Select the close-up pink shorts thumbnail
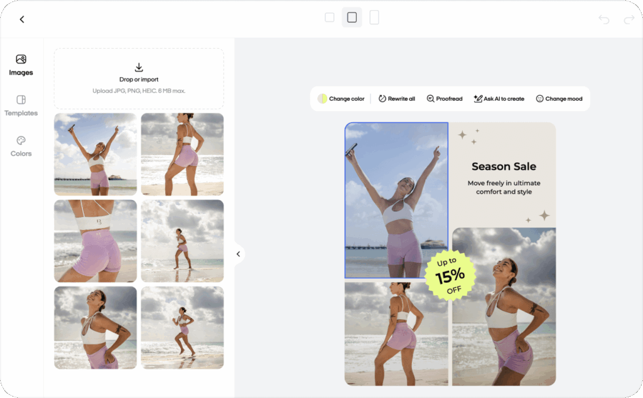The width and height of the screenshot is (643, 398). tap(95, 241)
